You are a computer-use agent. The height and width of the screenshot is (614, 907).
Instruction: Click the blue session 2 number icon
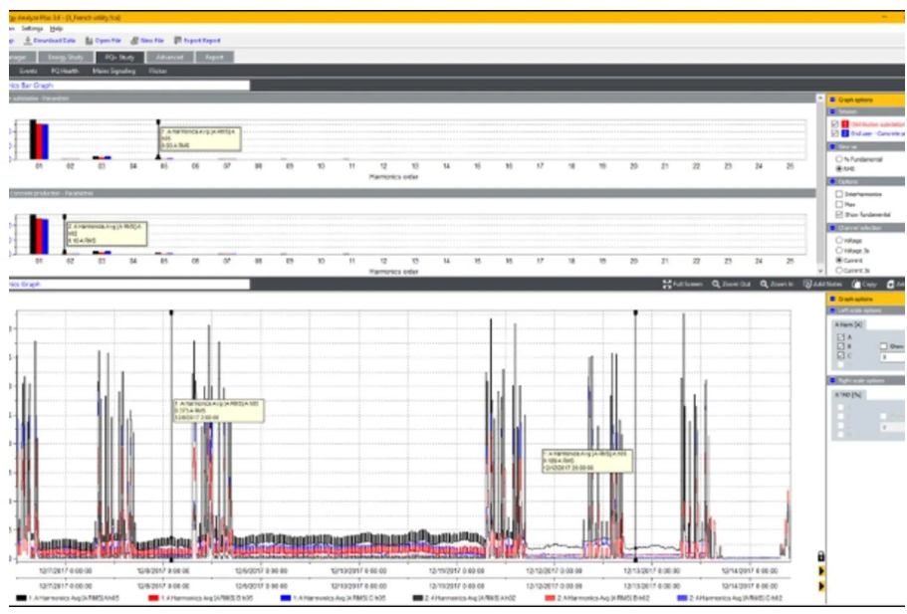click(x=844, y=133)
